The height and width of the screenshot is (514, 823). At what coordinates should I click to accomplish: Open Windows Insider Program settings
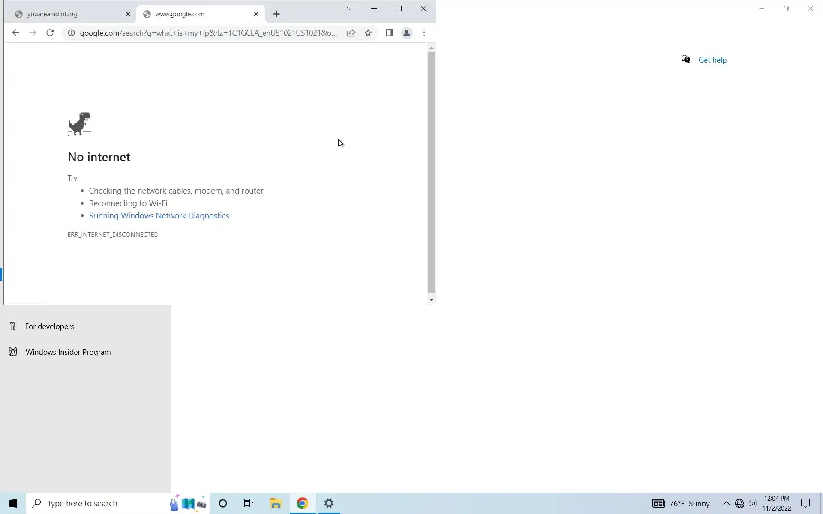tap(68, 352)
